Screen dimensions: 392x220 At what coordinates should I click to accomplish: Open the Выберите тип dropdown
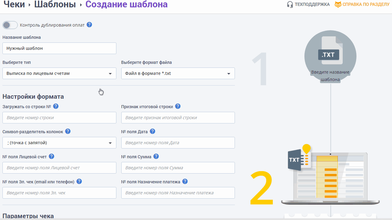(59, 73)
